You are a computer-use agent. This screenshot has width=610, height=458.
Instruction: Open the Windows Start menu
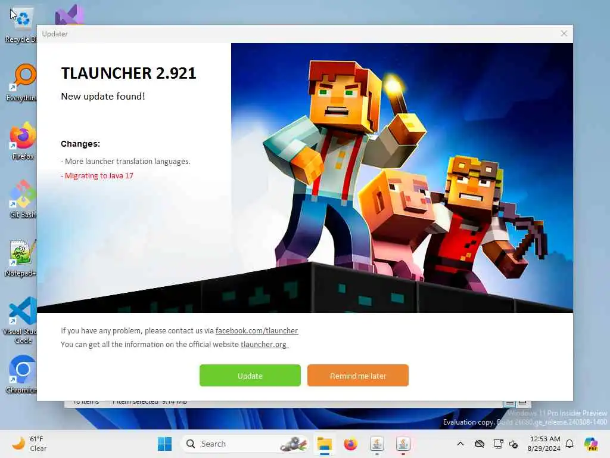(164, 444)
